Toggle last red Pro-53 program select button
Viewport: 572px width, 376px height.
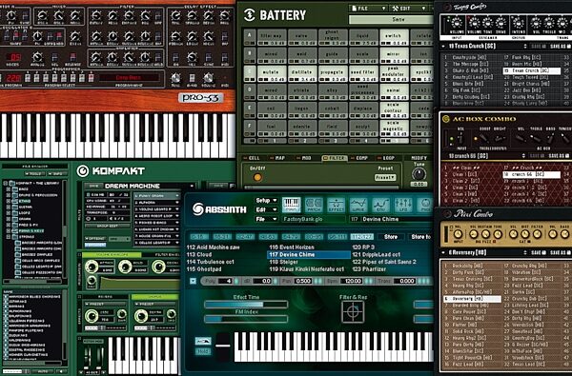click(92, 78)
